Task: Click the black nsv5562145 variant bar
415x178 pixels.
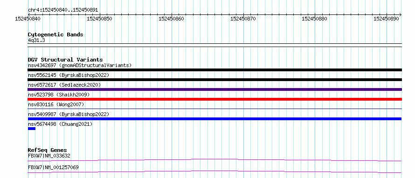Action: coord(214,80)
